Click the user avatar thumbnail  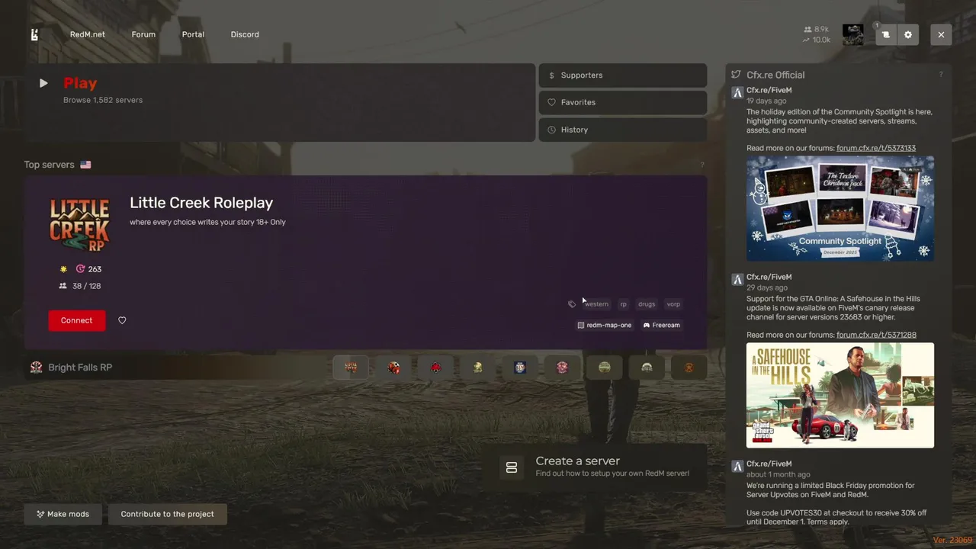[x=852, y=34]
